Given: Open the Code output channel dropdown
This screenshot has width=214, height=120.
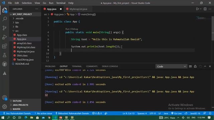Looking at the screenshot, I should point(171,66).
